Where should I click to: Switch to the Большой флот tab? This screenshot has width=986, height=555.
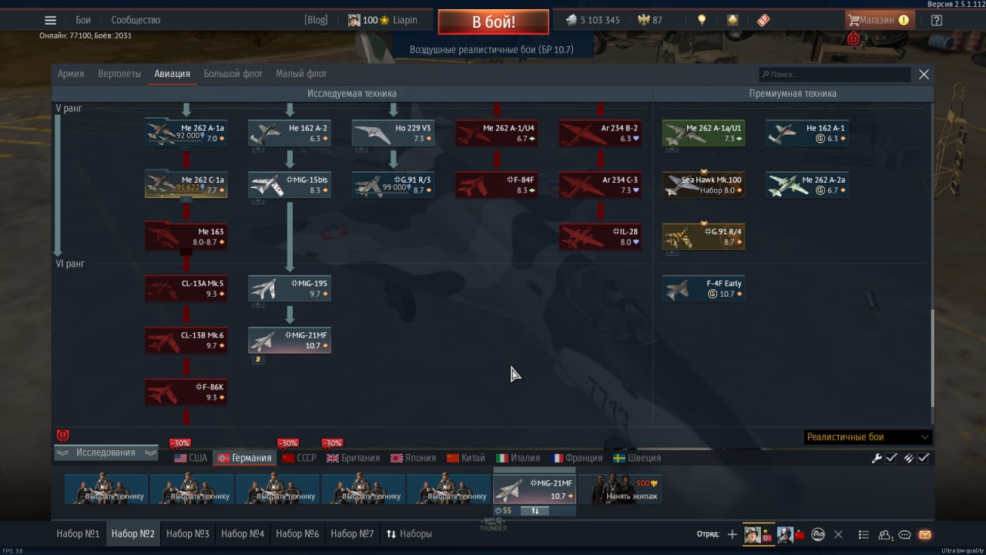233,74
